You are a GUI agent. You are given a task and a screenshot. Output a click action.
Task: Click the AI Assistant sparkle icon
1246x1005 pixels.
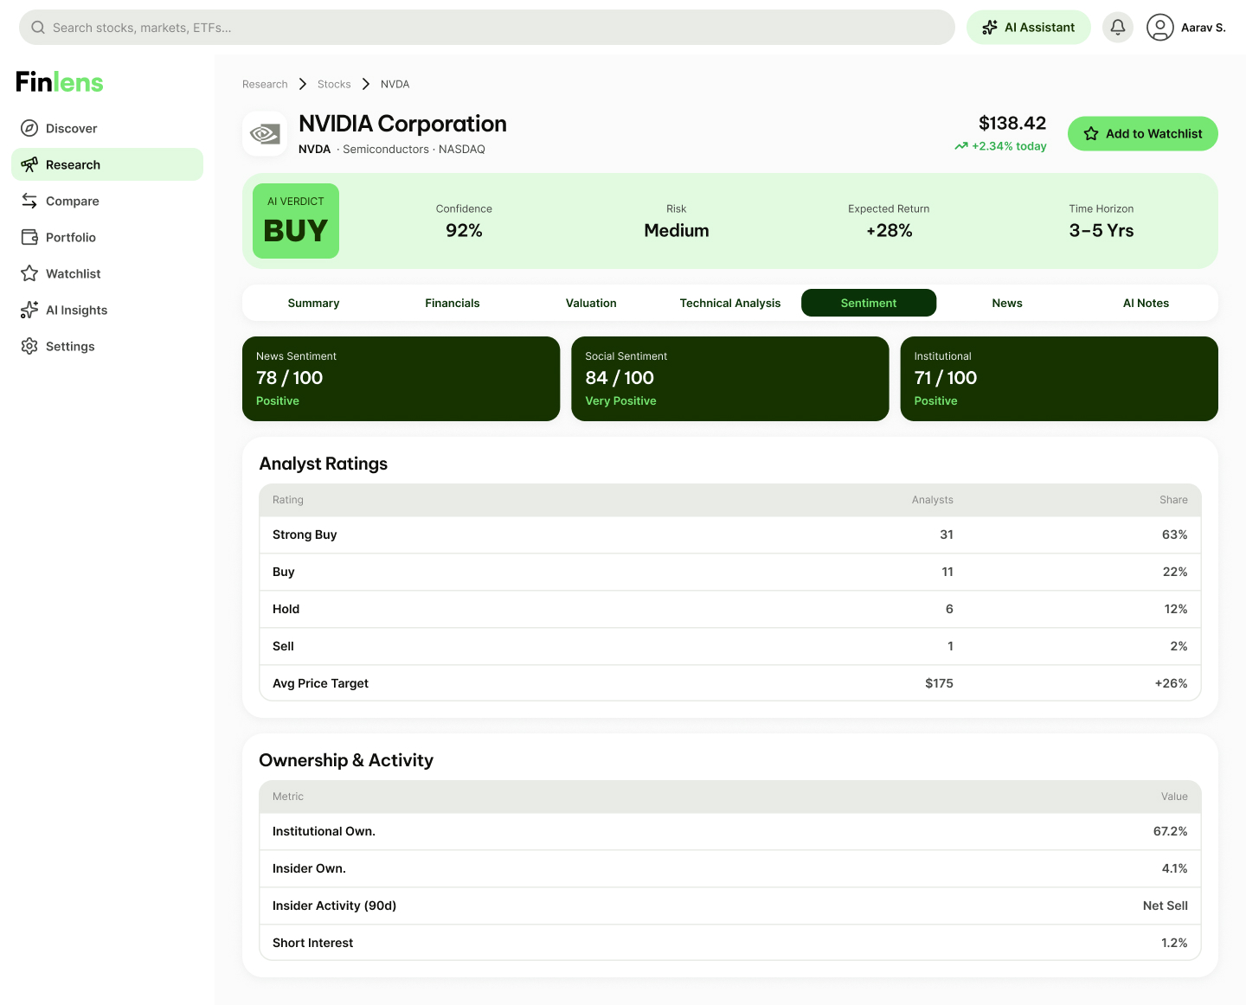pos(990,28)
